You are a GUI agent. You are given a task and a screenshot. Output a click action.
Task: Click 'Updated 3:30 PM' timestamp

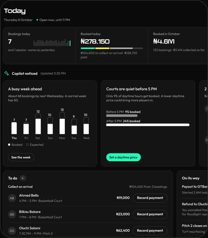pos(53,73)
